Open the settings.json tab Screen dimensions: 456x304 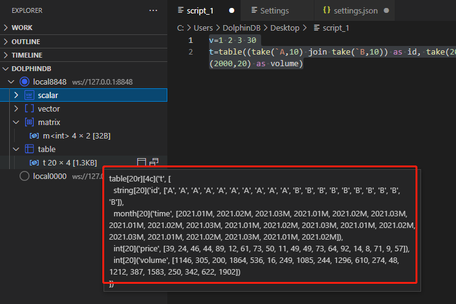tap(355, 11)
